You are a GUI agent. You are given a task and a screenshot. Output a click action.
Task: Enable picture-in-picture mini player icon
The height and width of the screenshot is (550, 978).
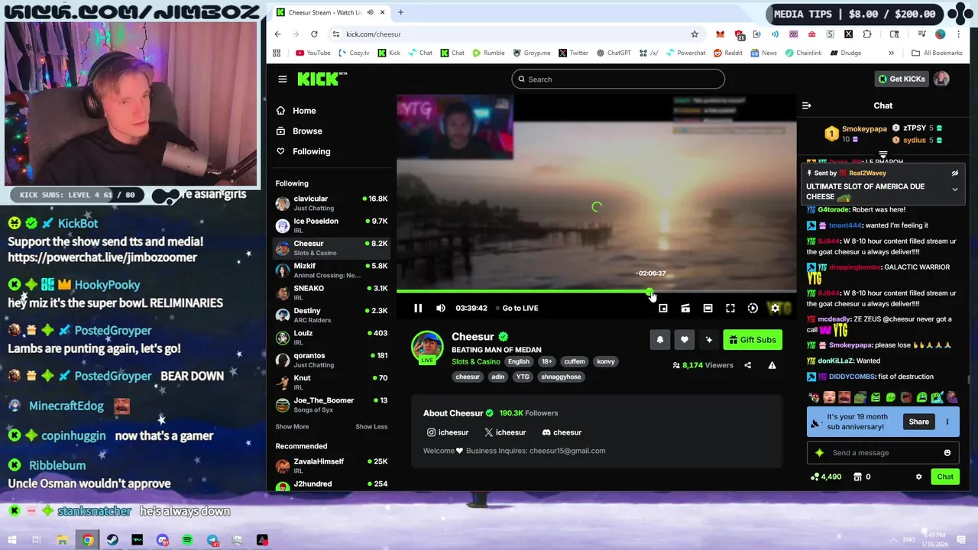[663, 308]
